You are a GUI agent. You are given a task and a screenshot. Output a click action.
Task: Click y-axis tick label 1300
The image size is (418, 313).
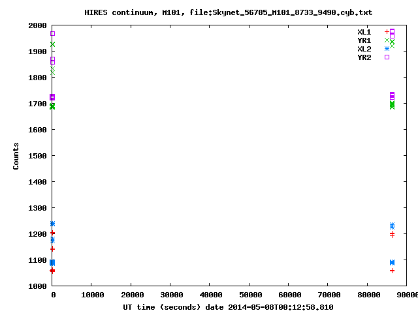coord(37,208)
